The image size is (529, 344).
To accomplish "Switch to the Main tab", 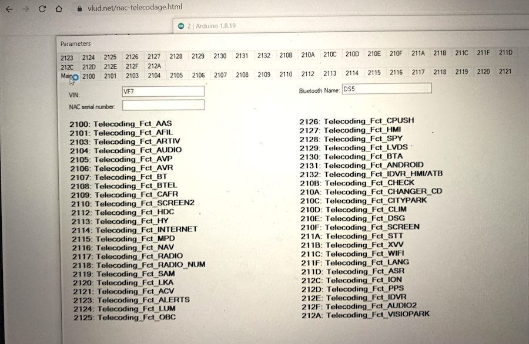I will [x=67, y=76].
